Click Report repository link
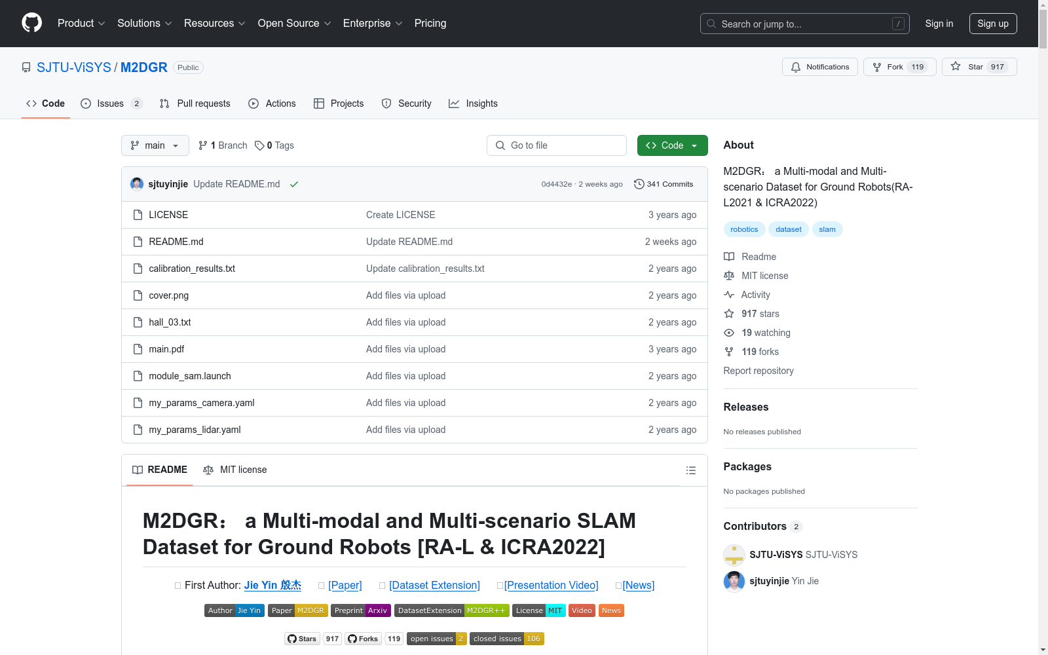The width and height of the screenshot is (1048, 655). [x=758, y=371]
